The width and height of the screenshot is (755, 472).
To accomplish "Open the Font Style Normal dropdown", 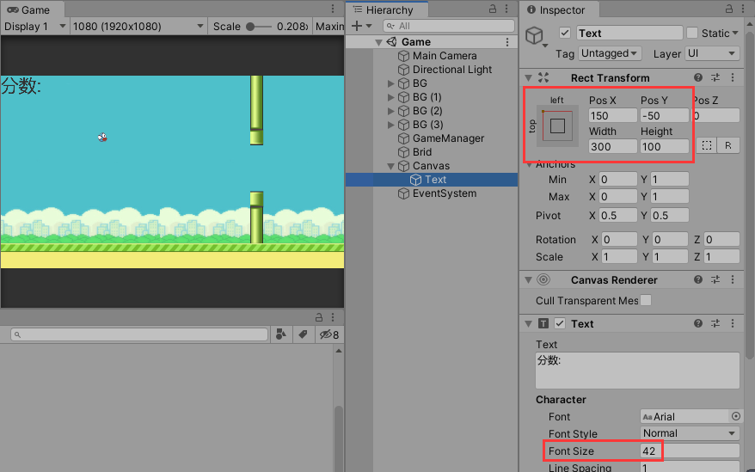I will (x=690, y=433).
